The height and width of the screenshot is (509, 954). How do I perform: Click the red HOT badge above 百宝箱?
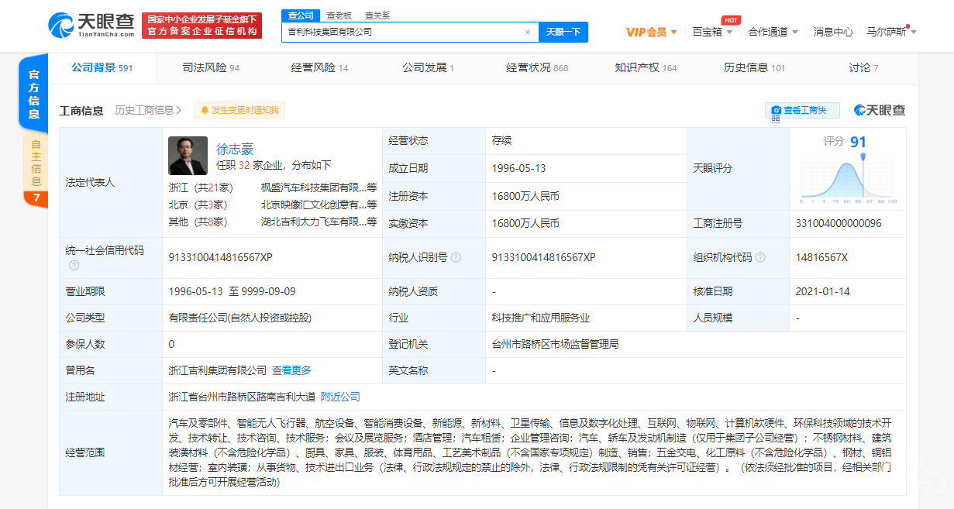pos(730,20)
